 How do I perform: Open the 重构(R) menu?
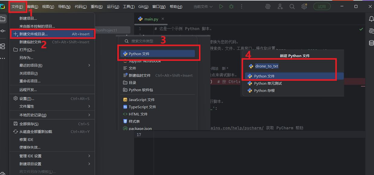[97, 7]
